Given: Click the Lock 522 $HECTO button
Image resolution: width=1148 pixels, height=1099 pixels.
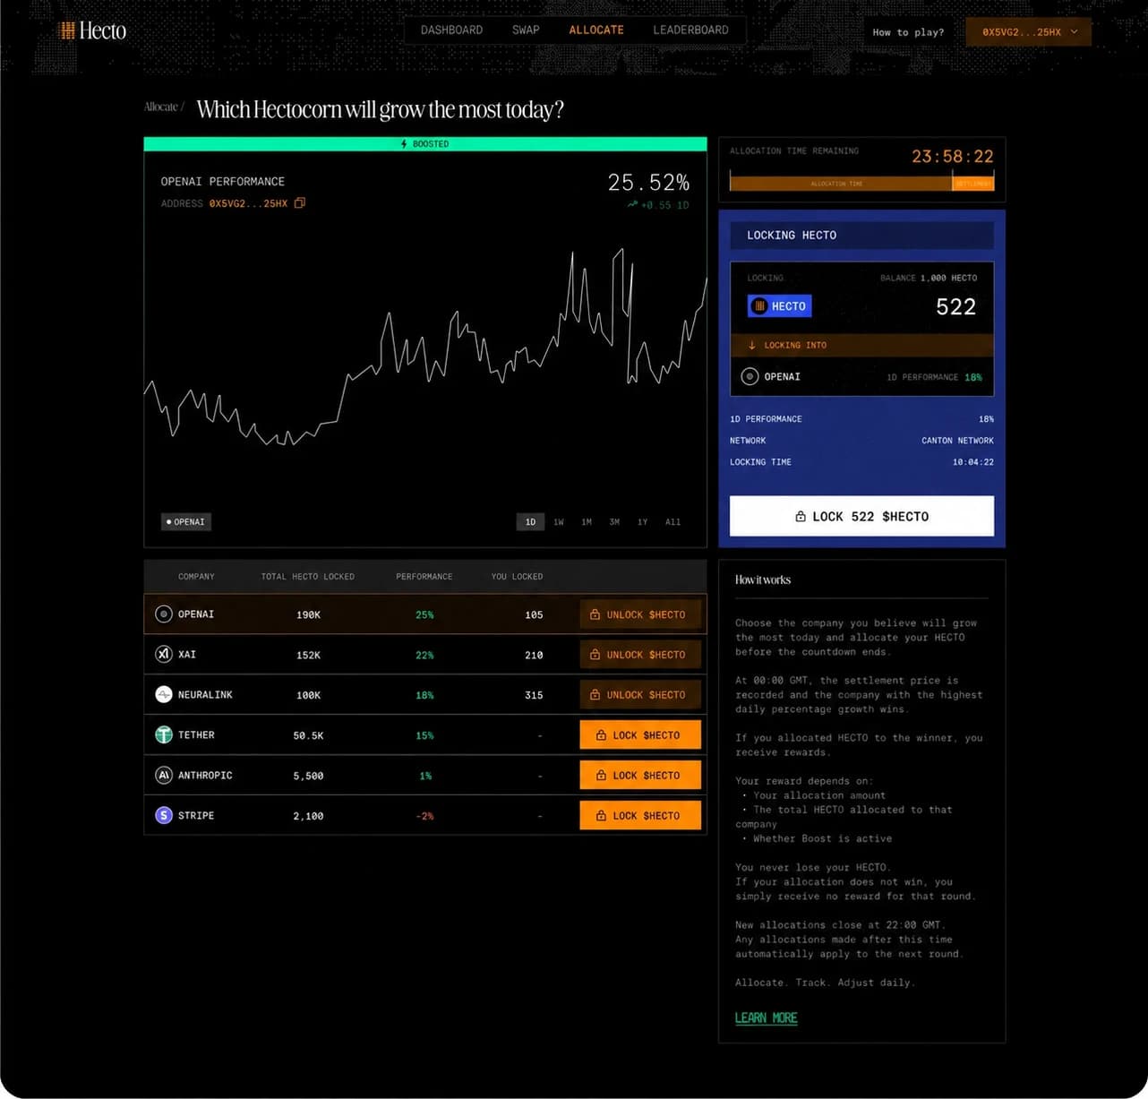Looking at the screenshot, I should pyautogui.click(x=861, y=516).
